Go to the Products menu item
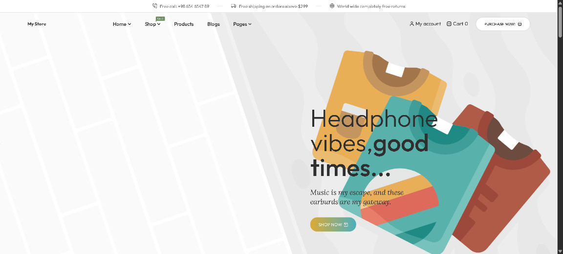The image size is (563, 254). point(184,24)
